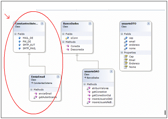This screenshot has width=168, height=119.
Task: Collapse the usuarioDTO class box chevron
Action: pos(149,24)
